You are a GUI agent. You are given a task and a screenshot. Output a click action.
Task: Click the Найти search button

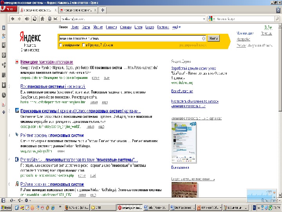tap(213, 38)
